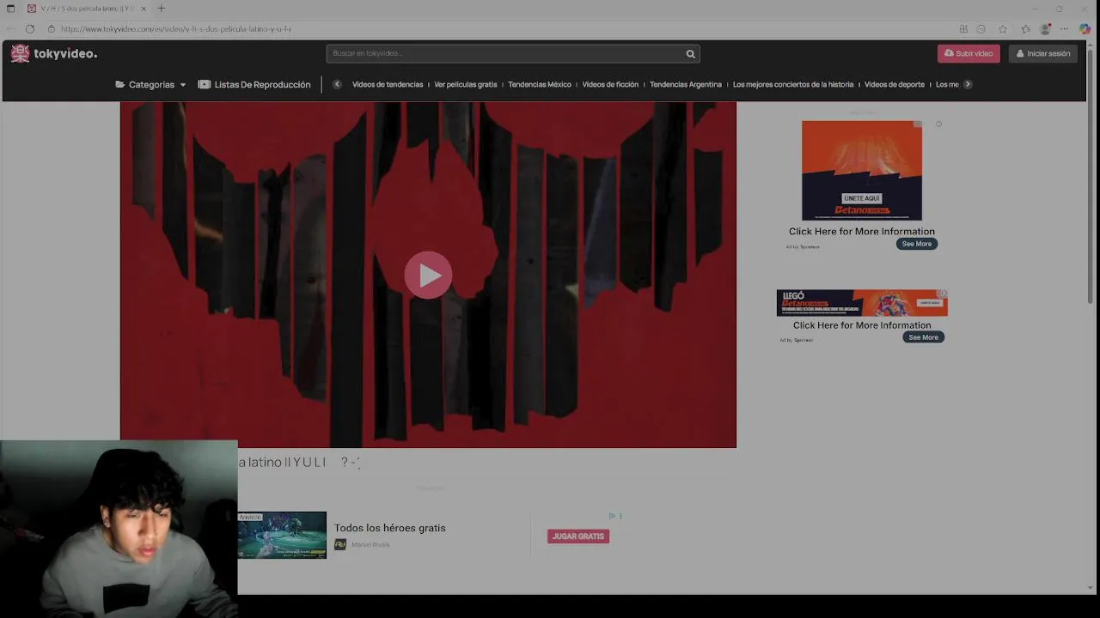The image size is (1100, 618).
Task: Click the browser back arrow
Action: pyautogui.click(x=10, y=28)
